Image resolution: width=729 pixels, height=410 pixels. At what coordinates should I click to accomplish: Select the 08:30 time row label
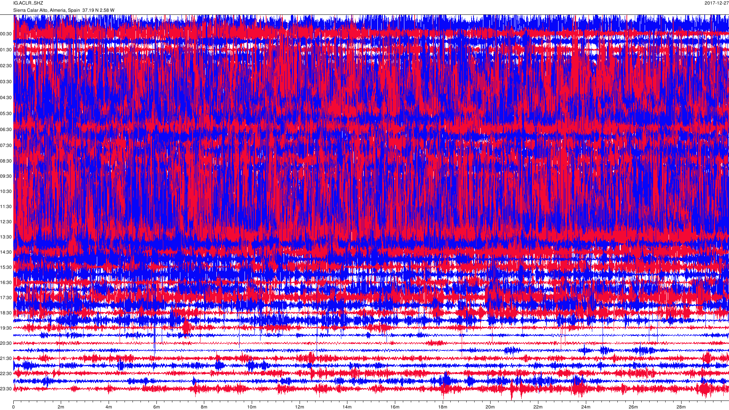[x=6, y=161]
